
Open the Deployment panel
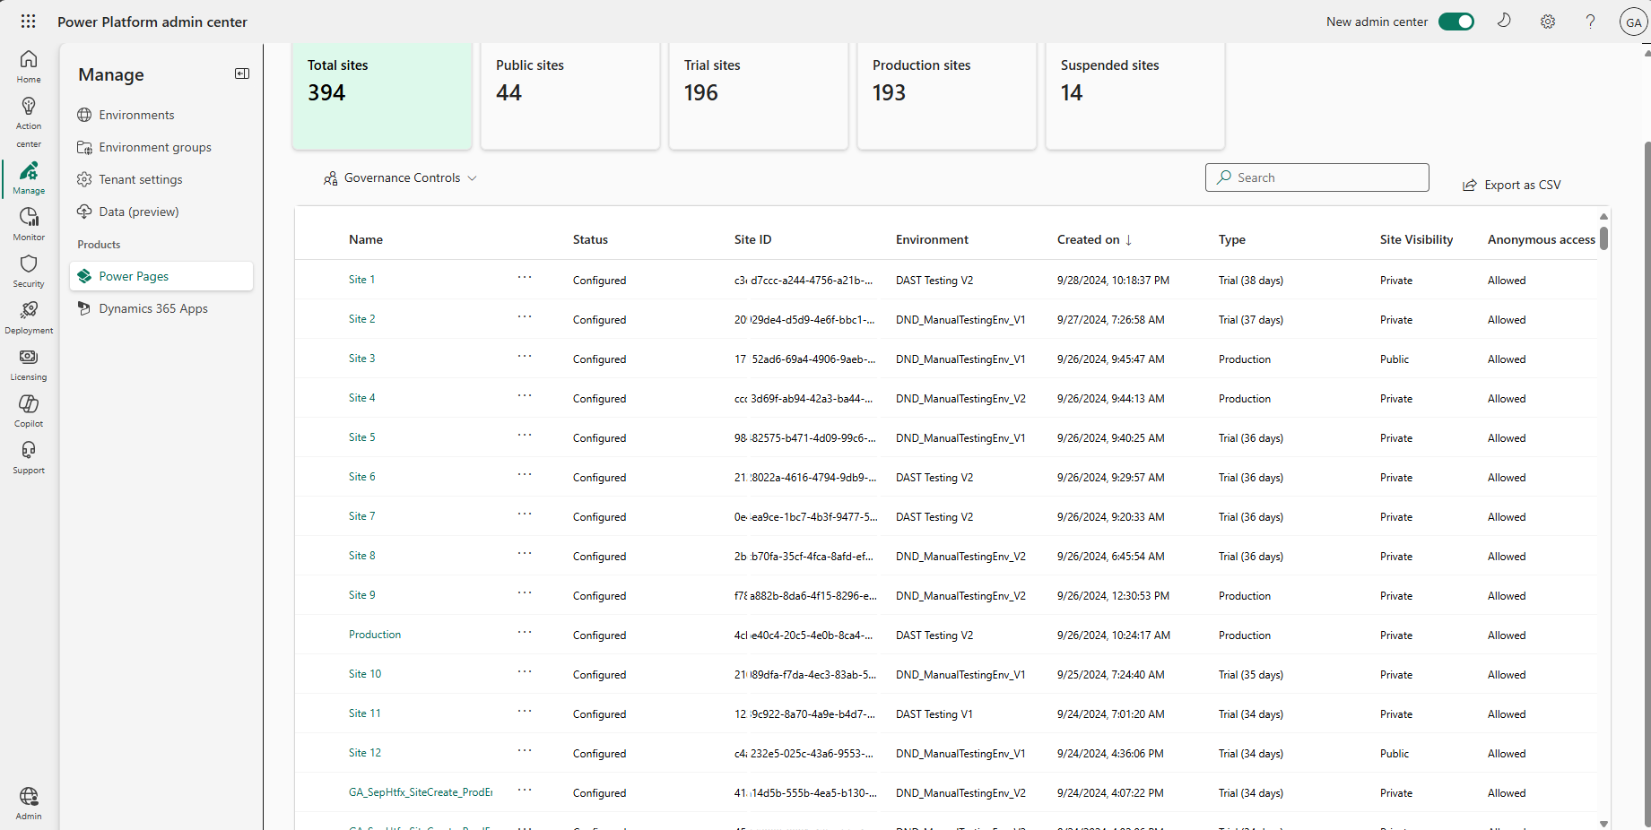pos(28,315)
